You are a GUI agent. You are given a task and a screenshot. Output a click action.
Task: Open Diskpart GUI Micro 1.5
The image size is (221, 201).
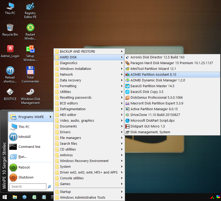(x=172, y=126)
